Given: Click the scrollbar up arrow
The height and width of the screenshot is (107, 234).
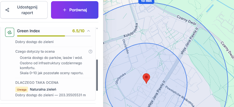Looking at the screenshot, I should point(97,28).
